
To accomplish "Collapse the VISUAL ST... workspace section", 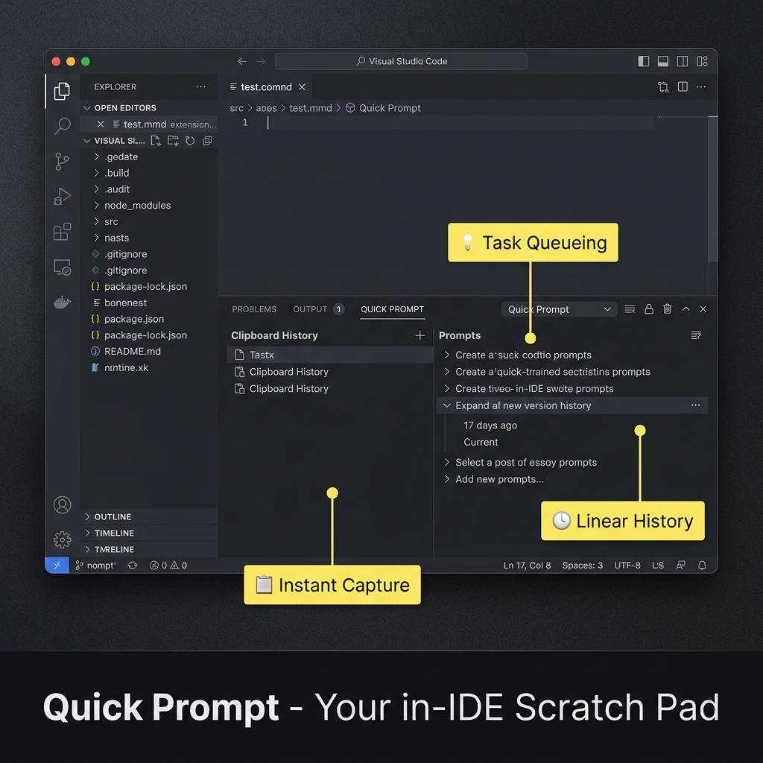I will [115, 141].
